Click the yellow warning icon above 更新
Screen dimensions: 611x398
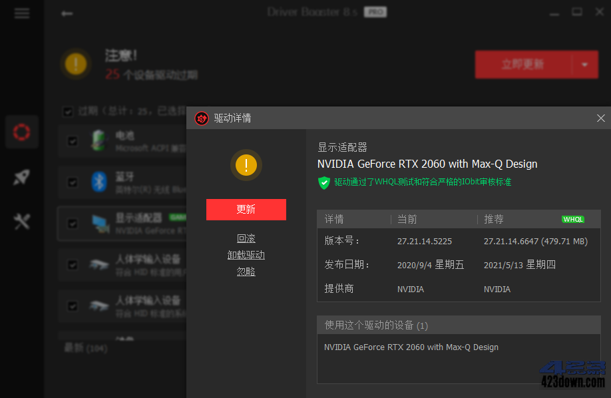(x=246, y=165)
